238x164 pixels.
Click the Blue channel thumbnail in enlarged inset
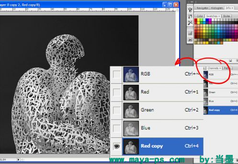point(131,128)
